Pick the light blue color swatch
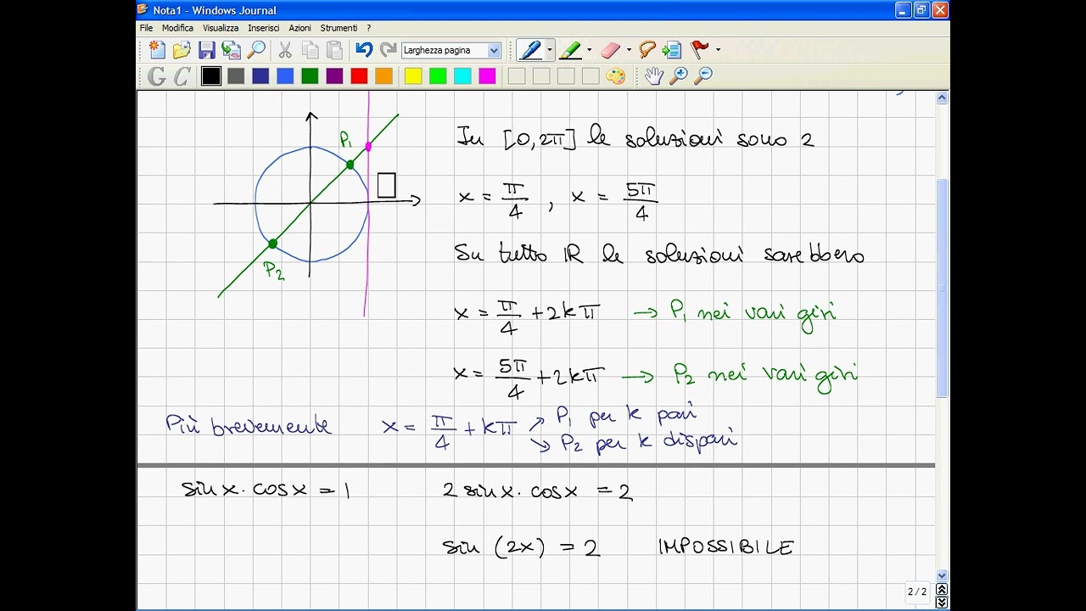This screenshot has width=1086, height=611. (285, 76)
